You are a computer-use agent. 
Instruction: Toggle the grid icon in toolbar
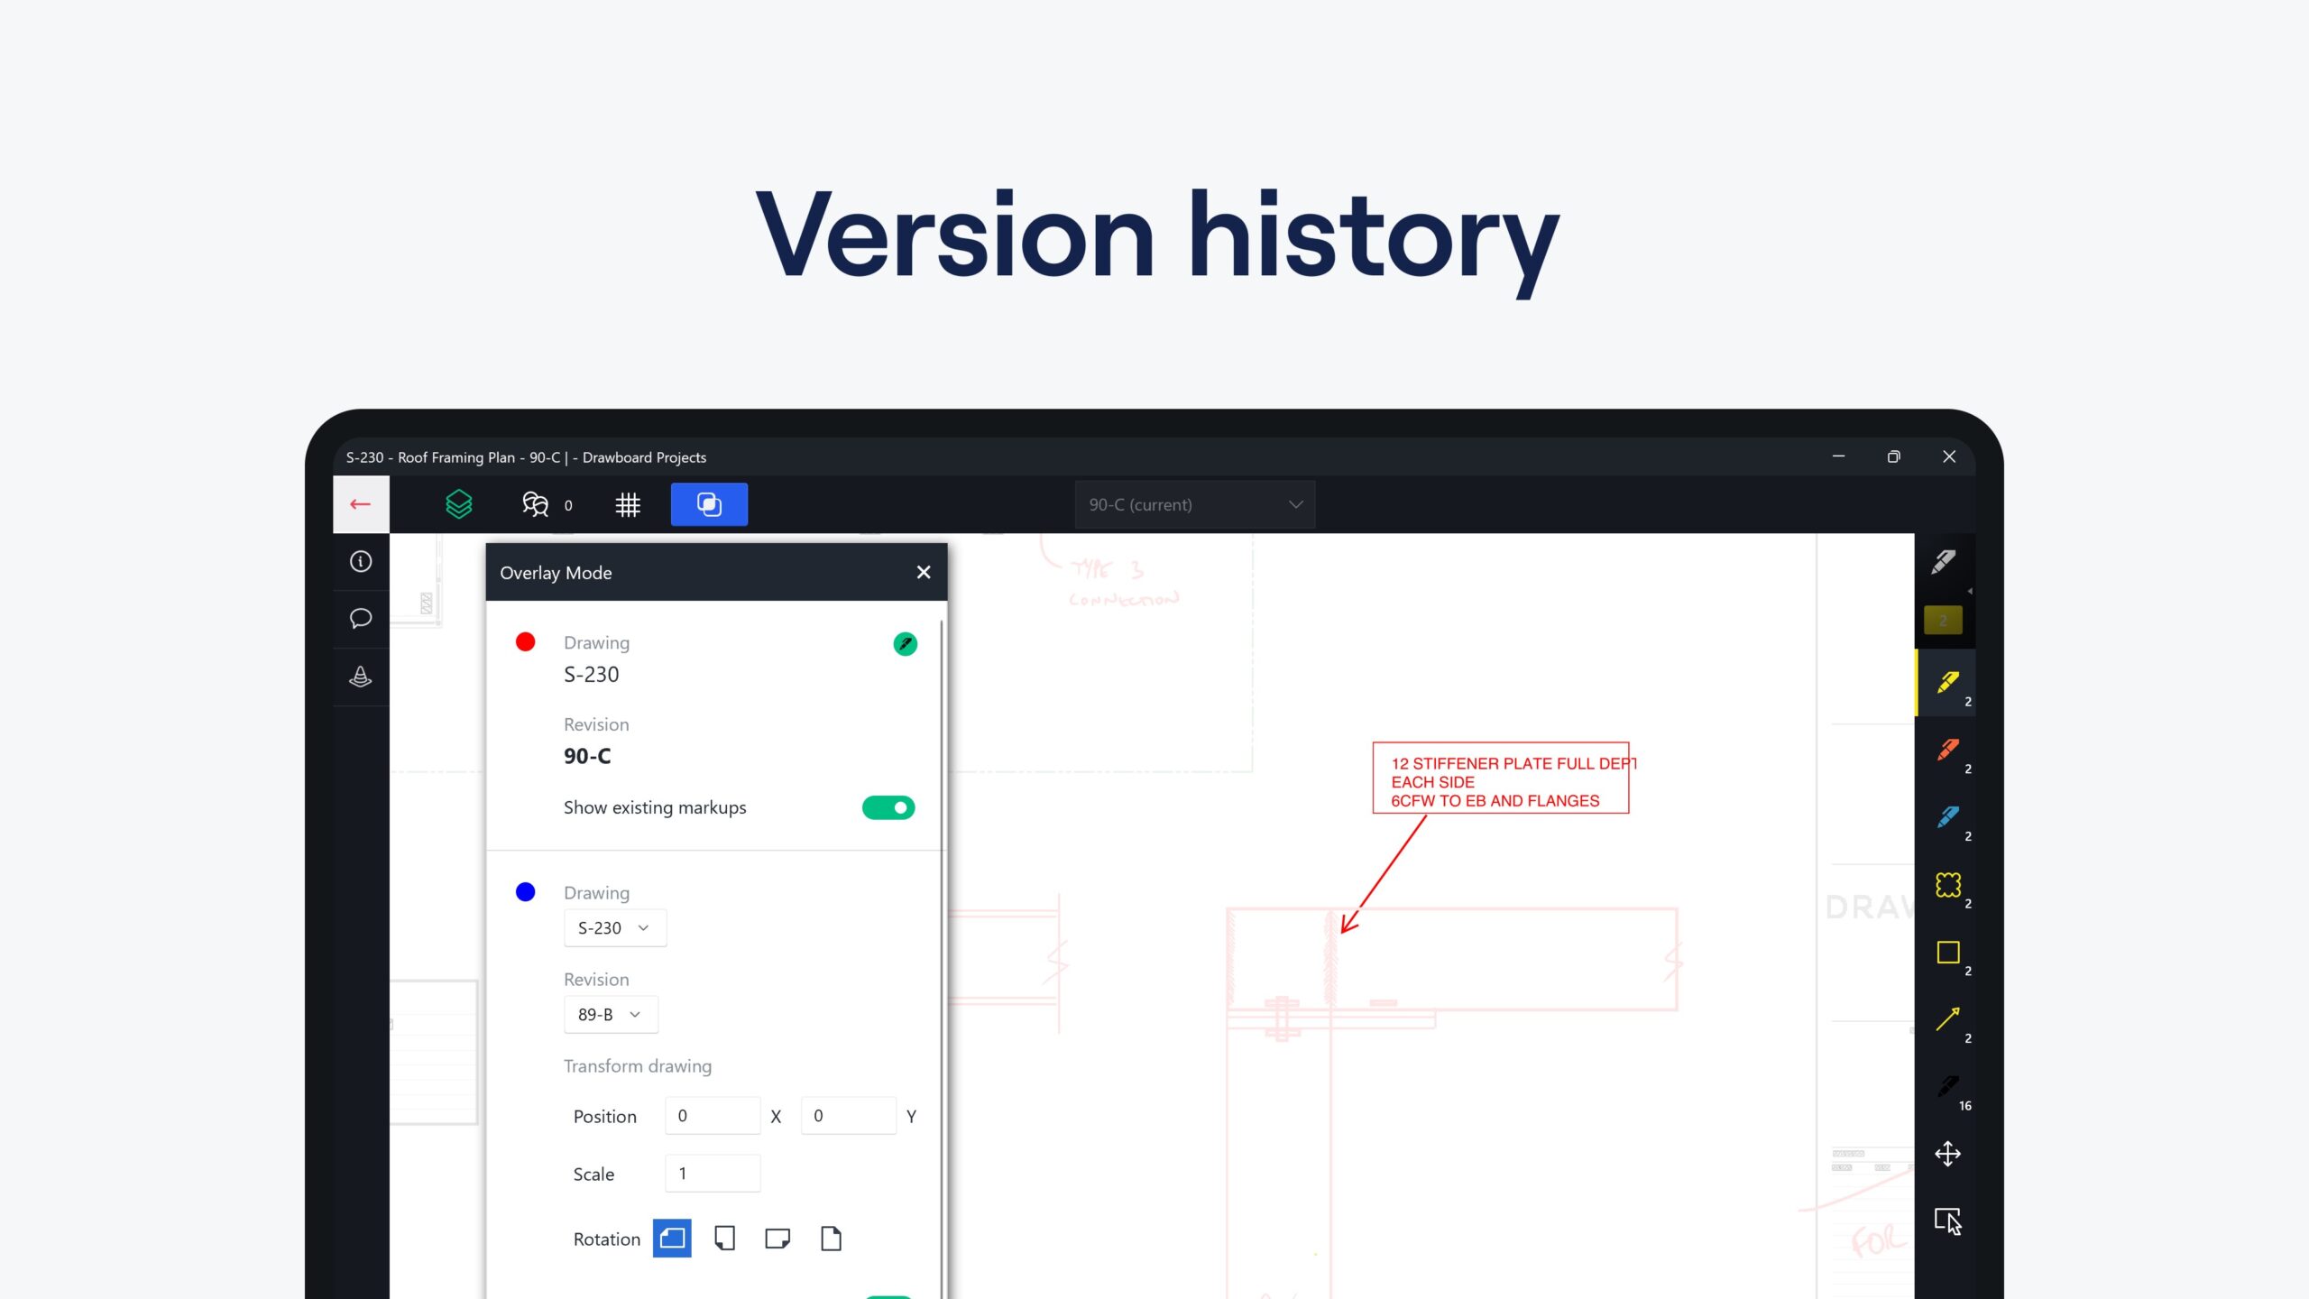tap(628, 504)
